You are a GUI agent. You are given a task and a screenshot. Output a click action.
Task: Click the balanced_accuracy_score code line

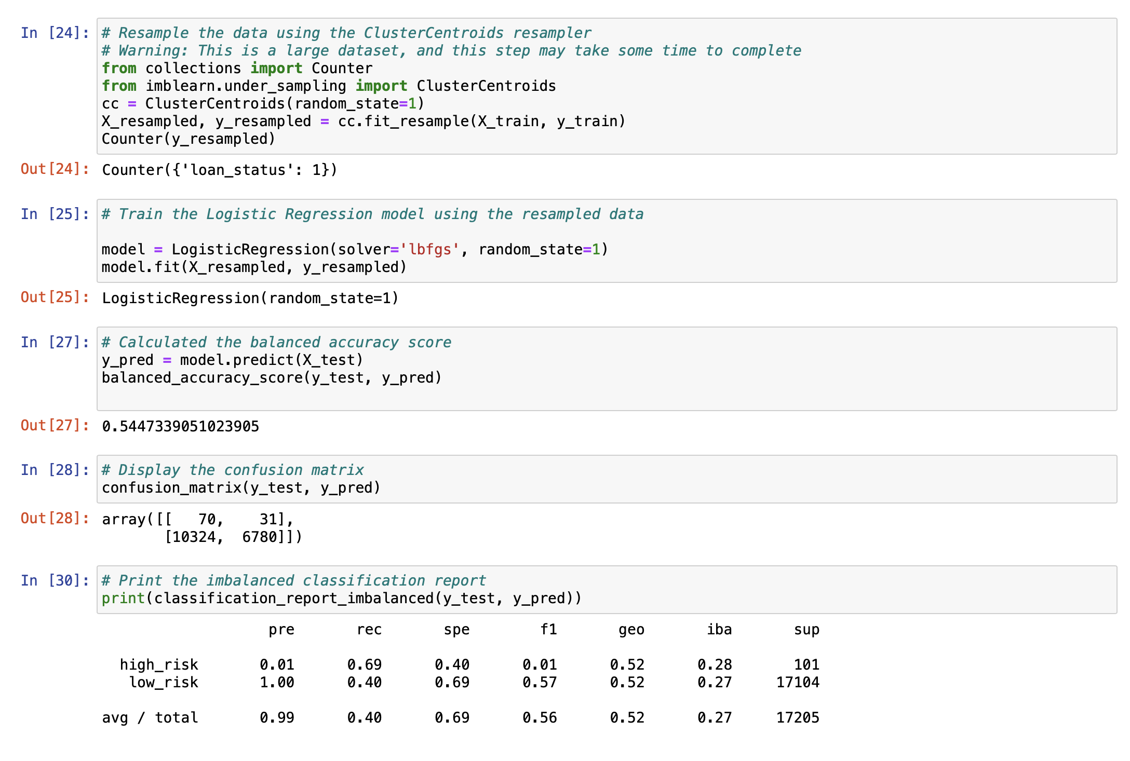click(270, 377)
